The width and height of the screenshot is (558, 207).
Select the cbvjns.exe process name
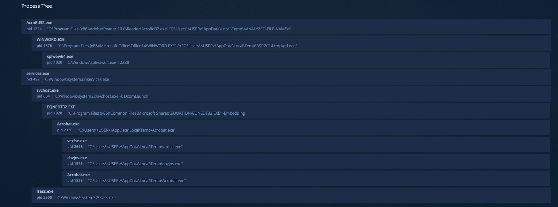(x=77, y=158)
